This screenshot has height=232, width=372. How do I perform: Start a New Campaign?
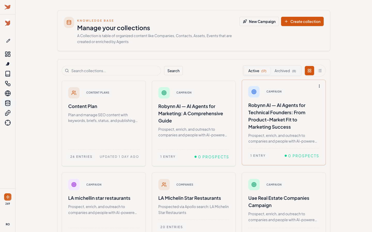pyautogui.click(x=259, y=21)
